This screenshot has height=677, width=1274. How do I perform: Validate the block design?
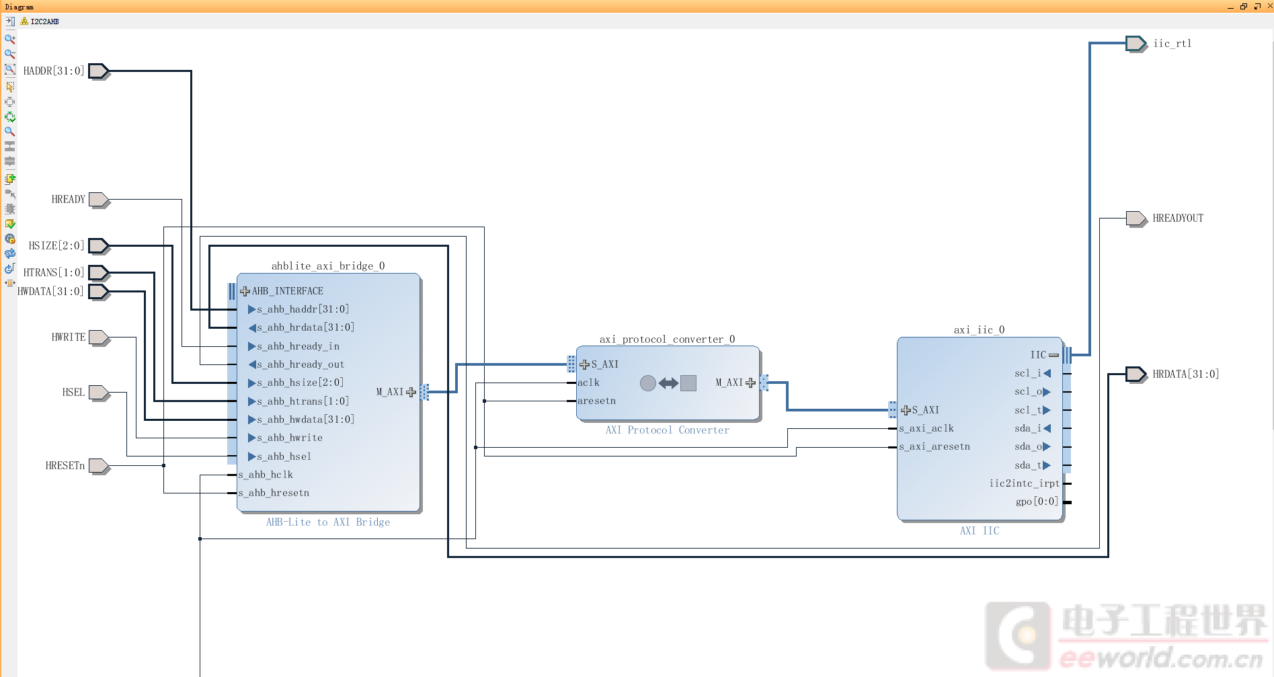point(10,224)
